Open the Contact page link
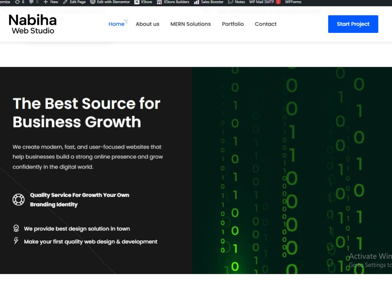 pyautogui.click(x=265, y=24)
